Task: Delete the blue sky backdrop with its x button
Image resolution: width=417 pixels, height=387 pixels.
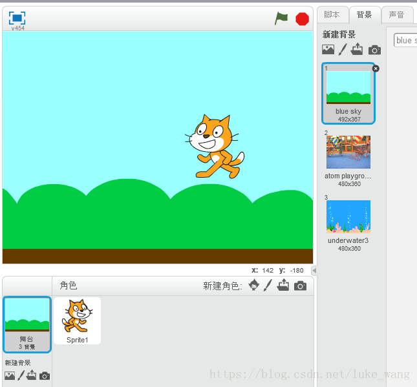Action: [x=376, y=68]
